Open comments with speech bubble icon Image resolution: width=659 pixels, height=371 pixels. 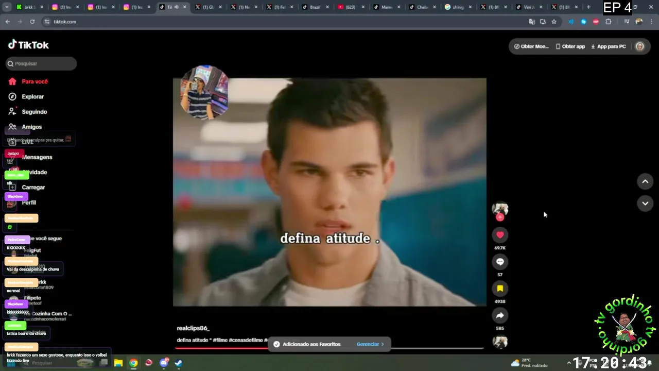tap(500, 262)
